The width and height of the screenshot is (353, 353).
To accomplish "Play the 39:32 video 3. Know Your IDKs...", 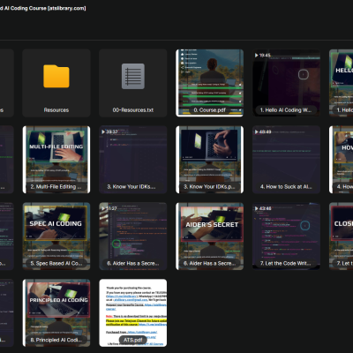I will click(x=133, y=160).
